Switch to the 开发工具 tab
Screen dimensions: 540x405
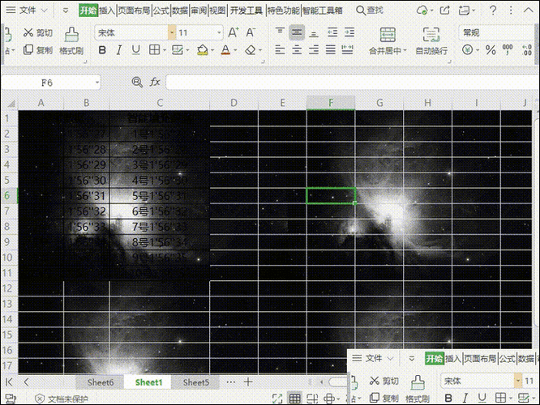[x=246, y=11]
